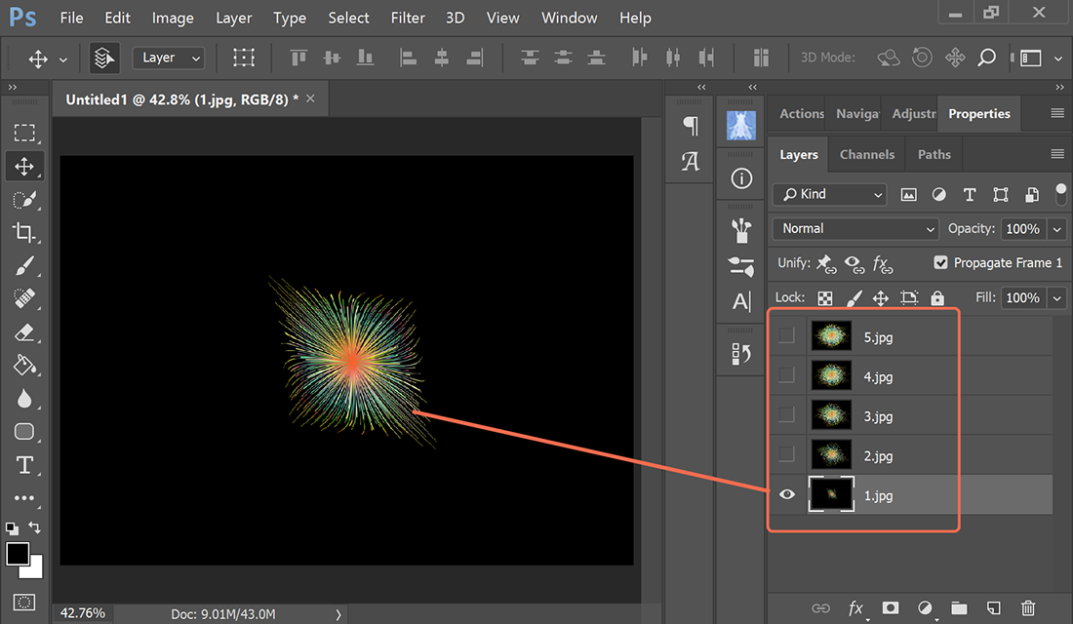
Task: Select the Move tool
Action: point(24,166)
